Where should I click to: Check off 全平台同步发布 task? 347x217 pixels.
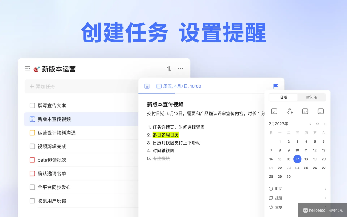point(32,187)
